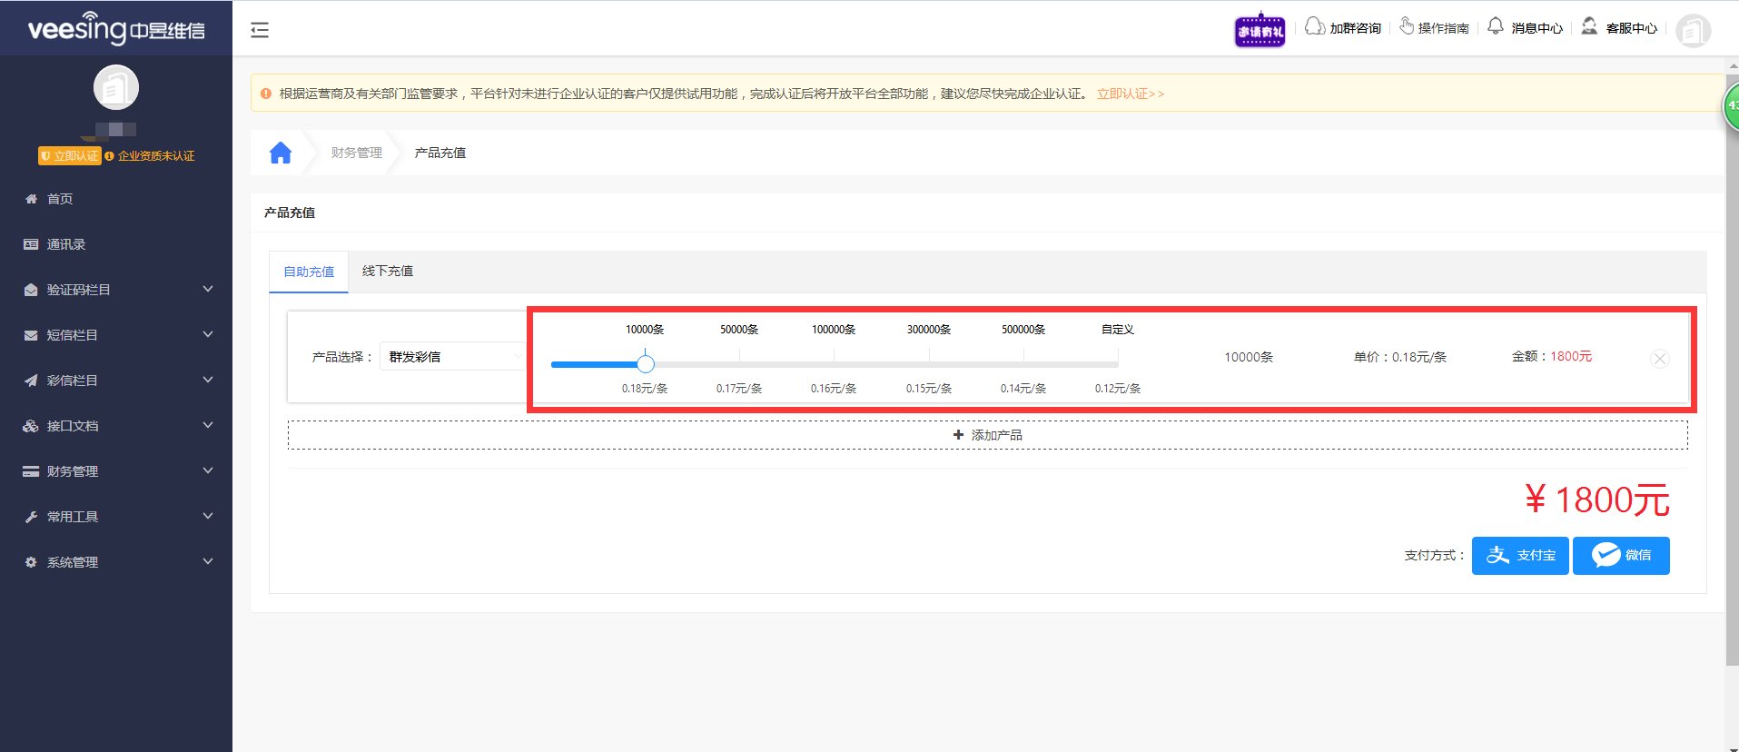Click 立即认证>> link in notice banner
Viewport: 1739px width, 752px height.
pyautogui.click(x=1130, y=94)
